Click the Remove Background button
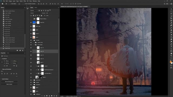The image size is (173, 97). click(x=9, y=82)
